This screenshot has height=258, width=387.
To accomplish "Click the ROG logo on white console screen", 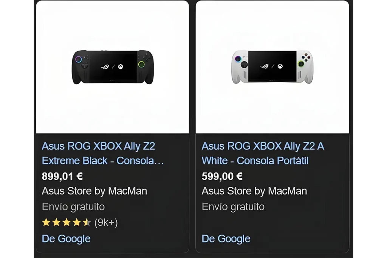I will [x=265, y=66].
